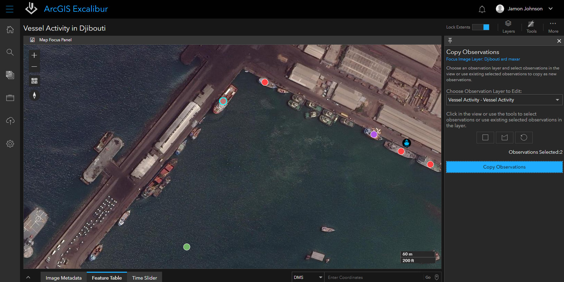The height and width of the screenshot is (282, 564).
Task: Click the Go coordinates button
Action: point(428,277)
